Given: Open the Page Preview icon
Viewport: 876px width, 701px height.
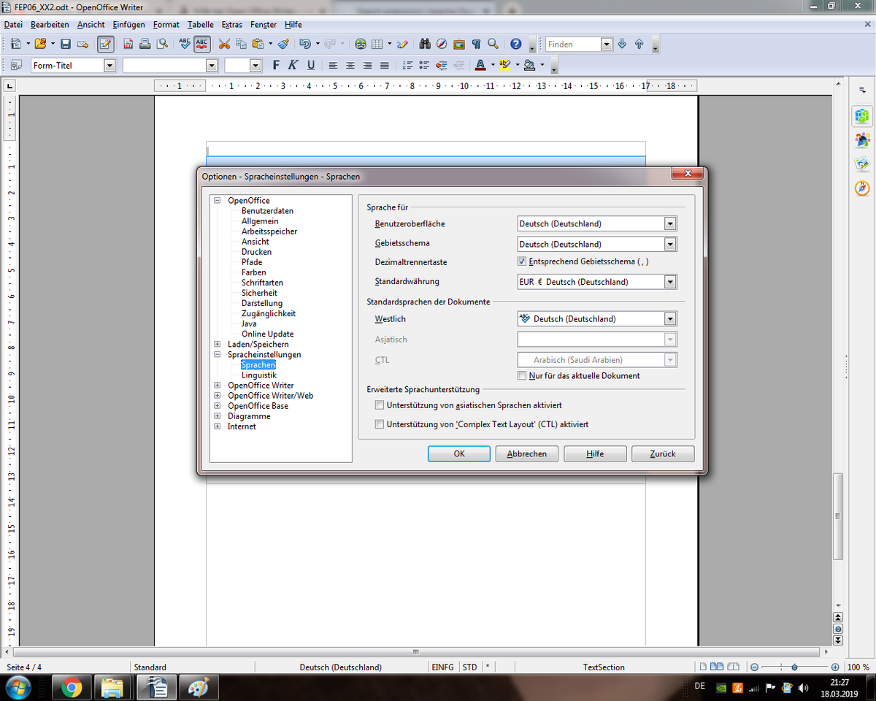Looking at the screenshot, I should [162, 44].
